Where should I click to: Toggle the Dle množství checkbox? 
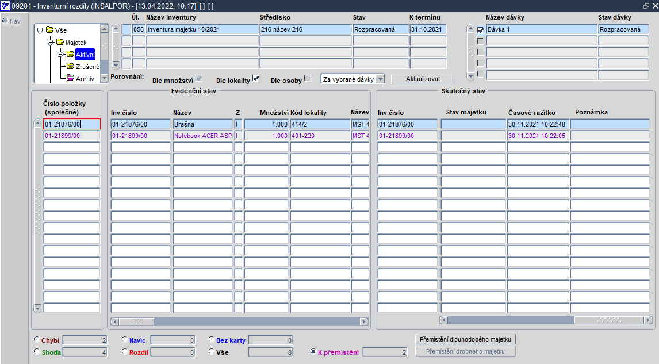pyautogui.click(x=199, y=78)
